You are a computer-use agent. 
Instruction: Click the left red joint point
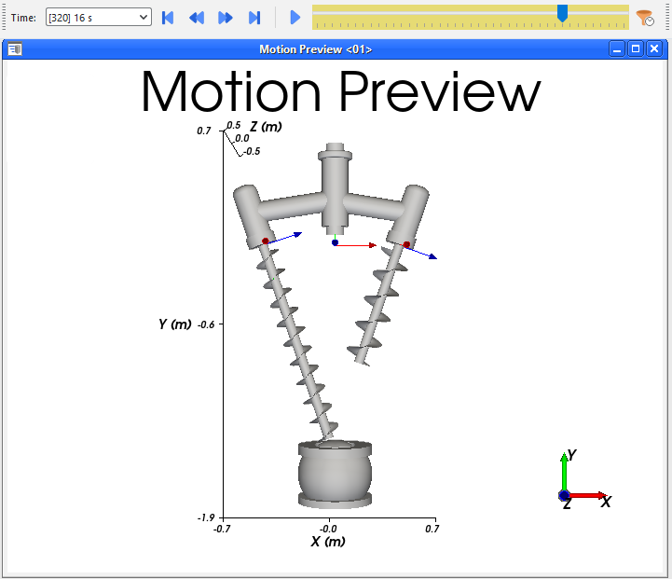coord(266,241)
